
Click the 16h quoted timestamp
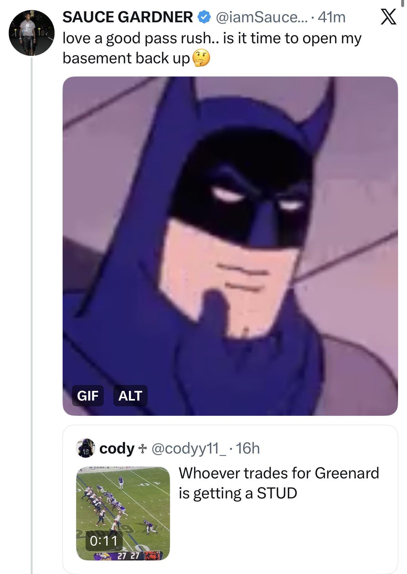click(x=248, y=448)
